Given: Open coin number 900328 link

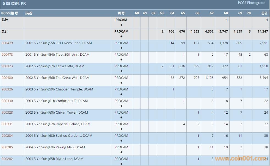Looking at the screenshot, I should [x=7, y=113].
